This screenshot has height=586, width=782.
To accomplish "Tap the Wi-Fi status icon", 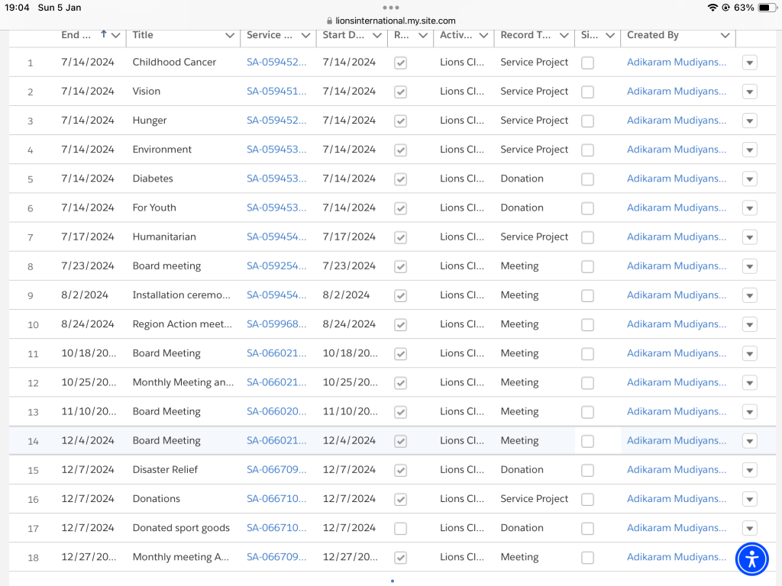I will 713,8.
